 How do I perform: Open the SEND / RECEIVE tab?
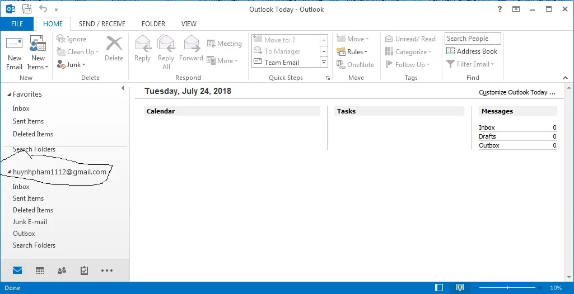[x=102, y=24]
